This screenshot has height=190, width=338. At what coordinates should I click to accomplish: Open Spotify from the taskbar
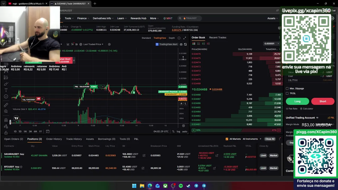click(181, 186)
